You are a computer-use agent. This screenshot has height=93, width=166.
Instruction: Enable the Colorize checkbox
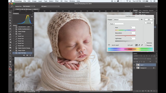146,43
